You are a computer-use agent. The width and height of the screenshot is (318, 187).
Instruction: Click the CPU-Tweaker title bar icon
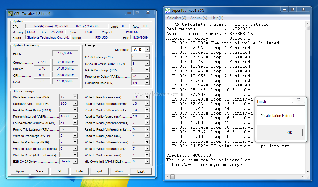tap(10, 14)
